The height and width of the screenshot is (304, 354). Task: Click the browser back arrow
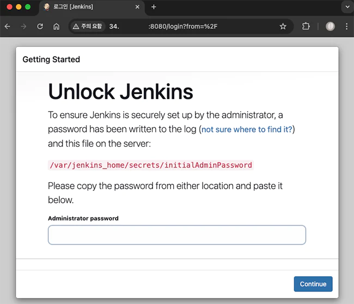click(8, 27)
